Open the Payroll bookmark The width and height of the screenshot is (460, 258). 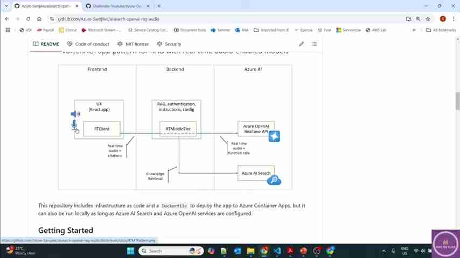click(x=45, y=30)
